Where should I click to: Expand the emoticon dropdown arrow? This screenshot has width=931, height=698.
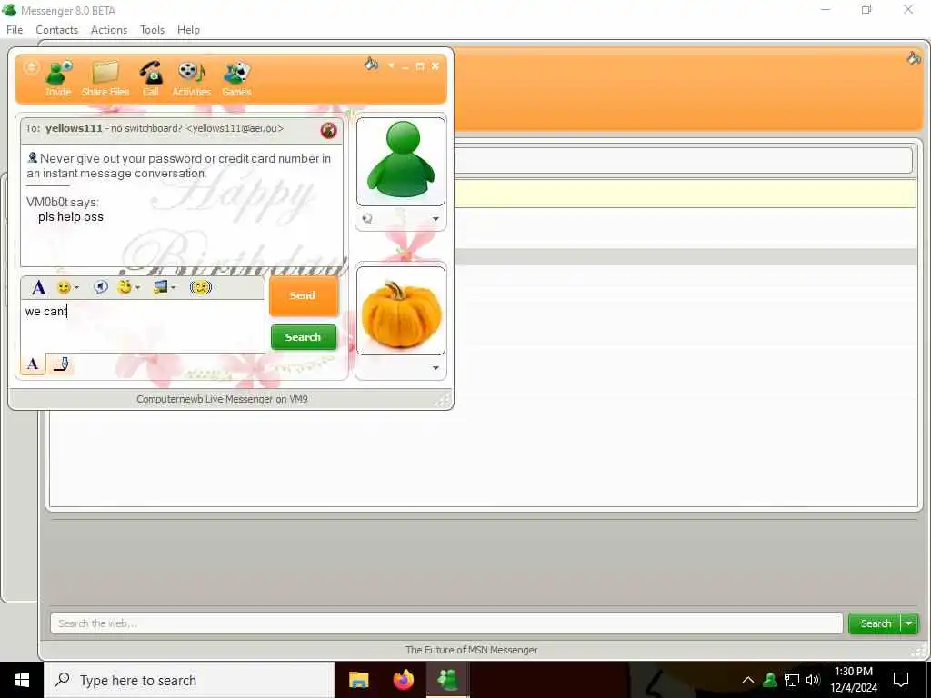[76, 288]
